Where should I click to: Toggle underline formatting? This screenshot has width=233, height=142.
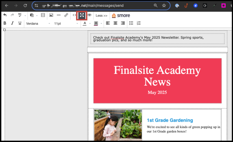(x=20, y=23)
